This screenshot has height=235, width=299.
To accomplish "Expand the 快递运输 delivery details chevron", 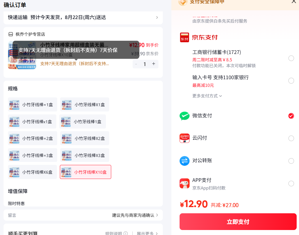I will (157, 18).
